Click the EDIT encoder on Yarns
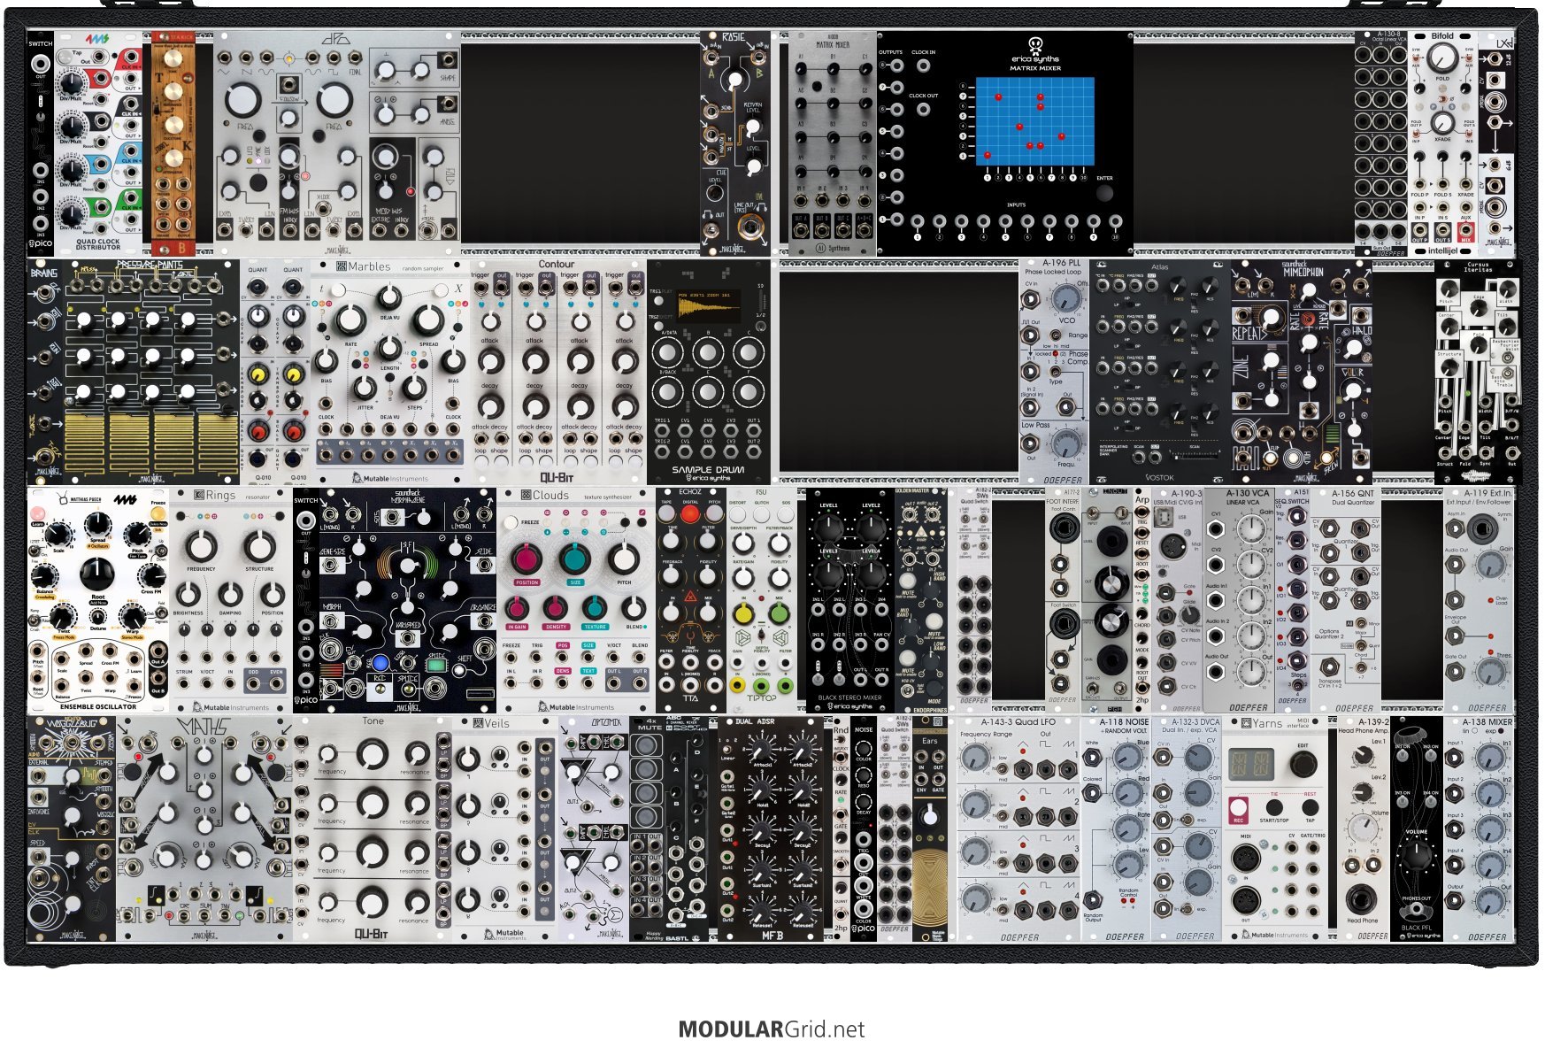This screenshot has height=1048, width=1545. tap(1303, 764)
